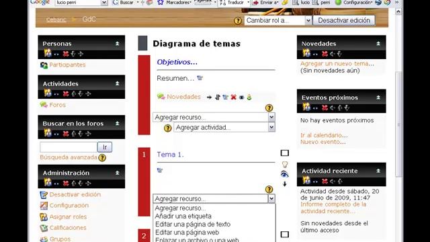Toggle hide eye icon in Eventos próximos block
This screenshot has width=430, height=242.
(315, 108)
